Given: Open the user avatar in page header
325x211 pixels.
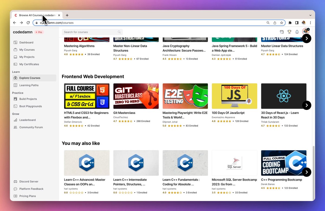Looking at the screenshot, I should click(306, 31).
